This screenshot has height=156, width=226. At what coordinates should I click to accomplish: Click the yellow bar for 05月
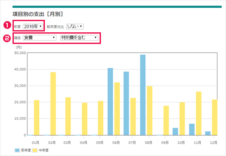tap(100, 118)
